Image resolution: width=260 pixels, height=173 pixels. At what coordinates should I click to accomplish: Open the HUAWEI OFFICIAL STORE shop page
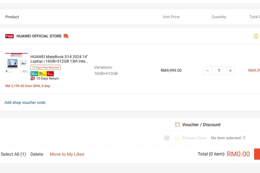coord(39,36)
